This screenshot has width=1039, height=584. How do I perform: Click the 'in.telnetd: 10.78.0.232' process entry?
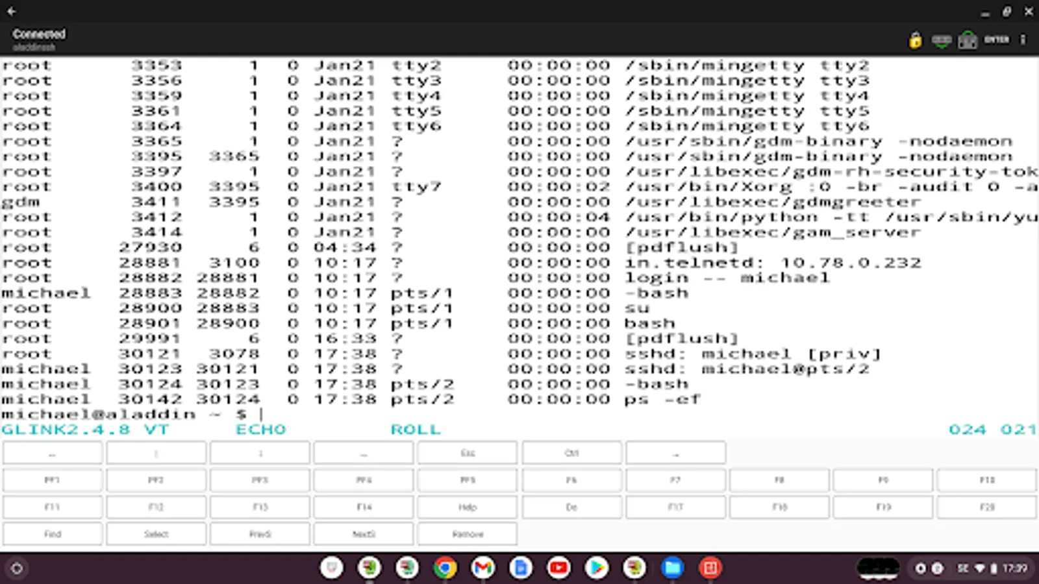773,263
